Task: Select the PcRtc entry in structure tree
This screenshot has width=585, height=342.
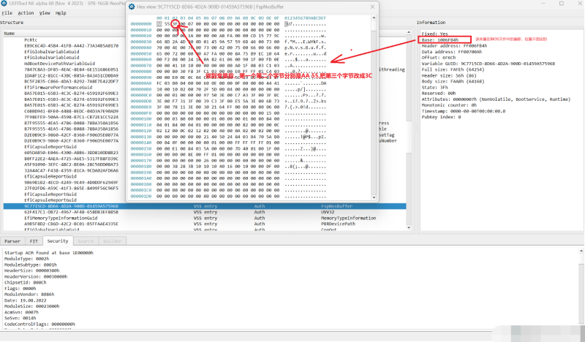Action: tap(31, 40)
